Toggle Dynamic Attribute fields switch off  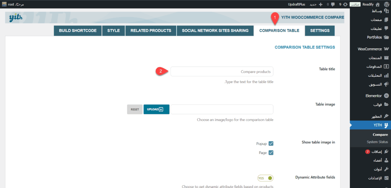[265, 178]
